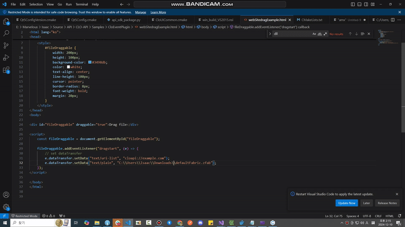Expand the Replace row in find widget
Image resolution: width=405 pixels, height=227 pixels.
[x=270, y=34]
